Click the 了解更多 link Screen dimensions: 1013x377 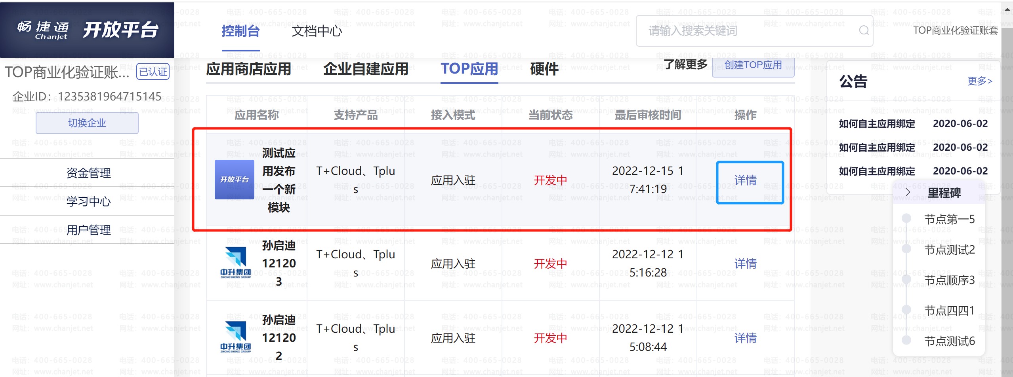coord(686,64)
